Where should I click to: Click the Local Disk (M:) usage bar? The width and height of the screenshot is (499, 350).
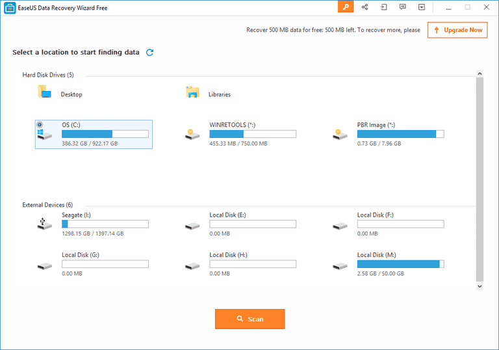(400, 264)
